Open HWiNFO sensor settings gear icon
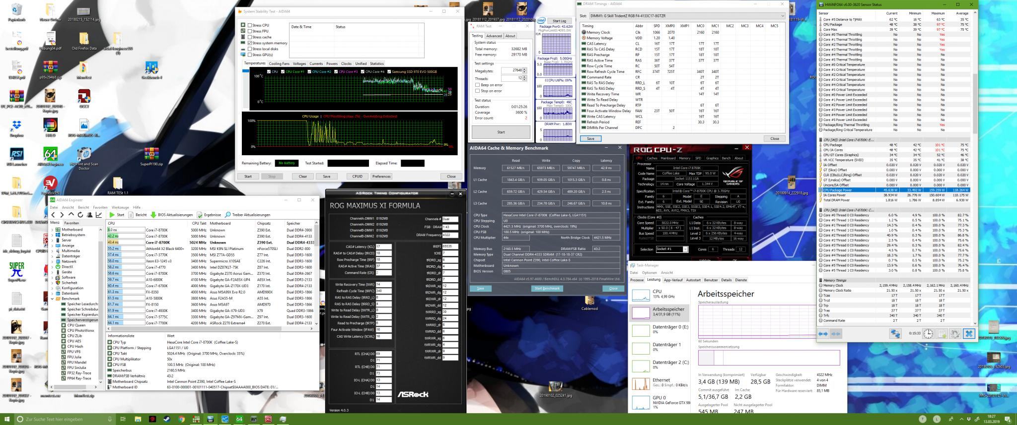1017x425 pixels. (954, 334)
